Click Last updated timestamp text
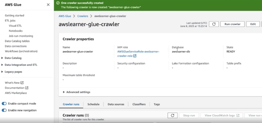The image size is (262, 123). coord(194,25)
